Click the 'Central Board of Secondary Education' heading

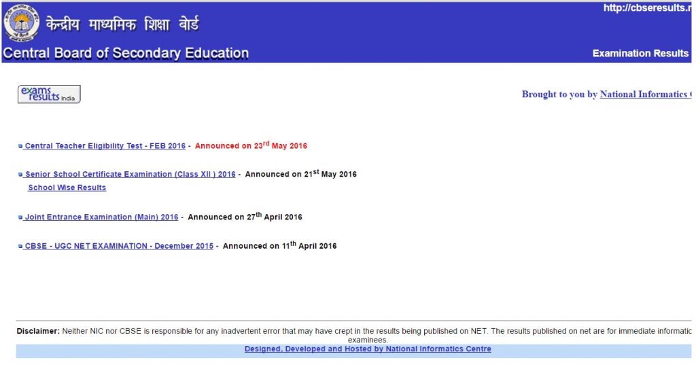pos(126,53)
